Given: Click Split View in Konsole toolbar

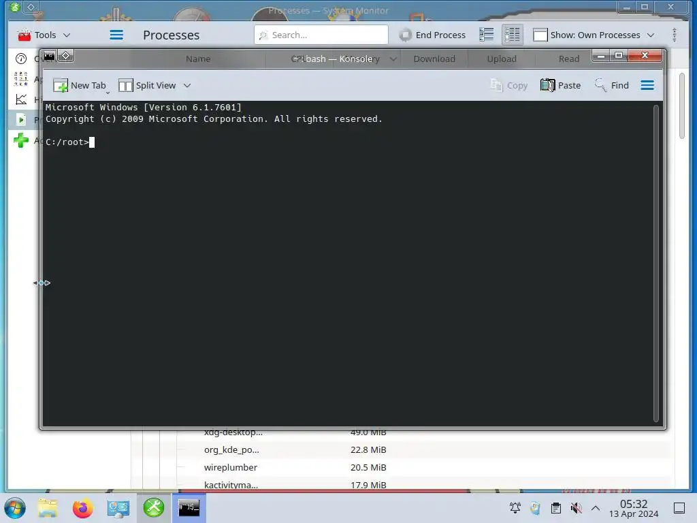Looking at the screenshot, I should (147, 85).
